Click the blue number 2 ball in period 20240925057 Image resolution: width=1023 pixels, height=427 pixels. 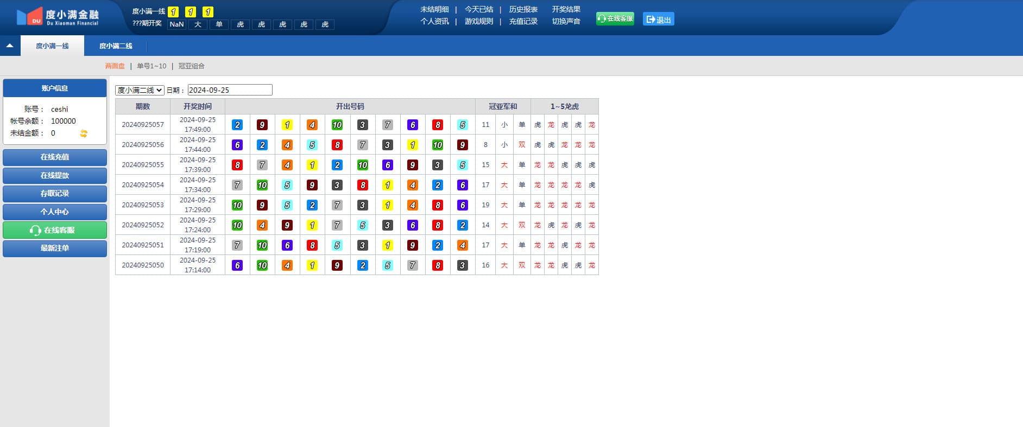coord(237,125)
